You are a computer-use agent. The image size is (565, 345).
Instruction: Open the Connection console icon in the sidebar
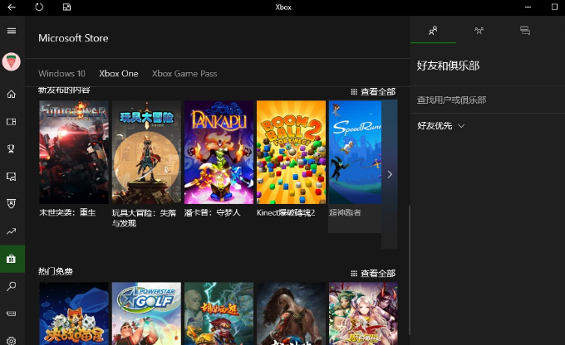coord(12,313)
